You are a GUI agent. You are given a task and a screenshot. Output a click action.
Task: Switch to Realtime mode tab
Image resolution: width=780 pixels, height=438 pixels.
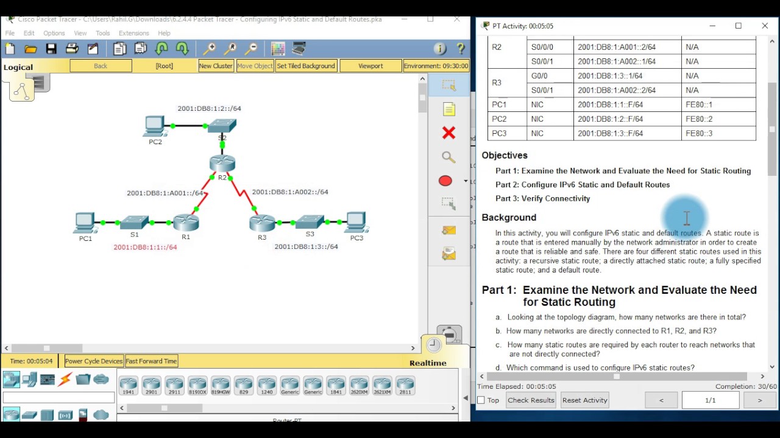coord(428,363)
